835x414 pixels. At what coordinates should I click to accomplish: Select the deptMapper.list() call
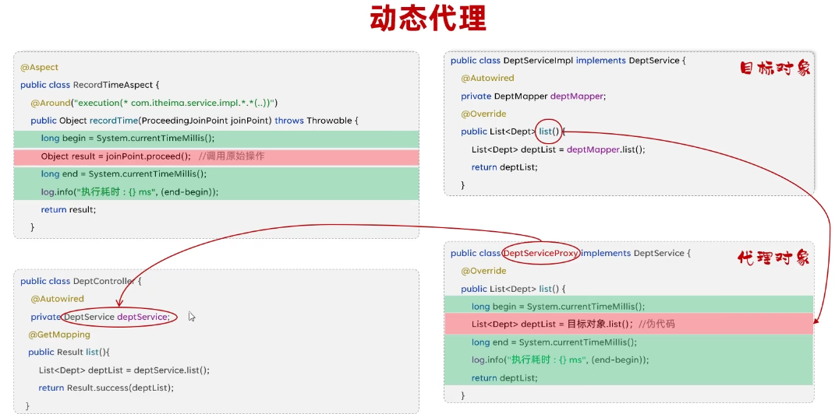[x=606, y=149]
